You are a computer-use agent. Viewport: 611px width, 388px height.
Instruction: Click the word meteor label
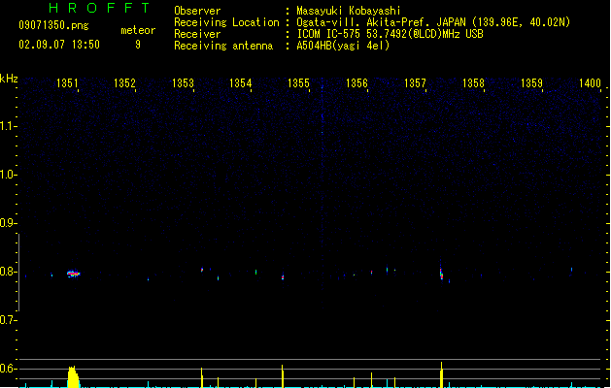(138, 30)
